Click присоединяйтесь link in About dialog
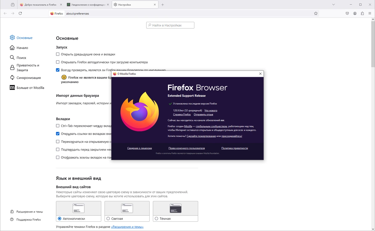 (232, 136)
